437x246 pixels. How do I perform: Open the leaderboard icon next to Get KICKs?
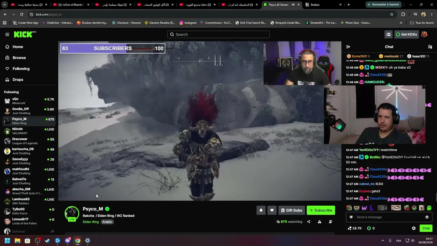[388, 35]
